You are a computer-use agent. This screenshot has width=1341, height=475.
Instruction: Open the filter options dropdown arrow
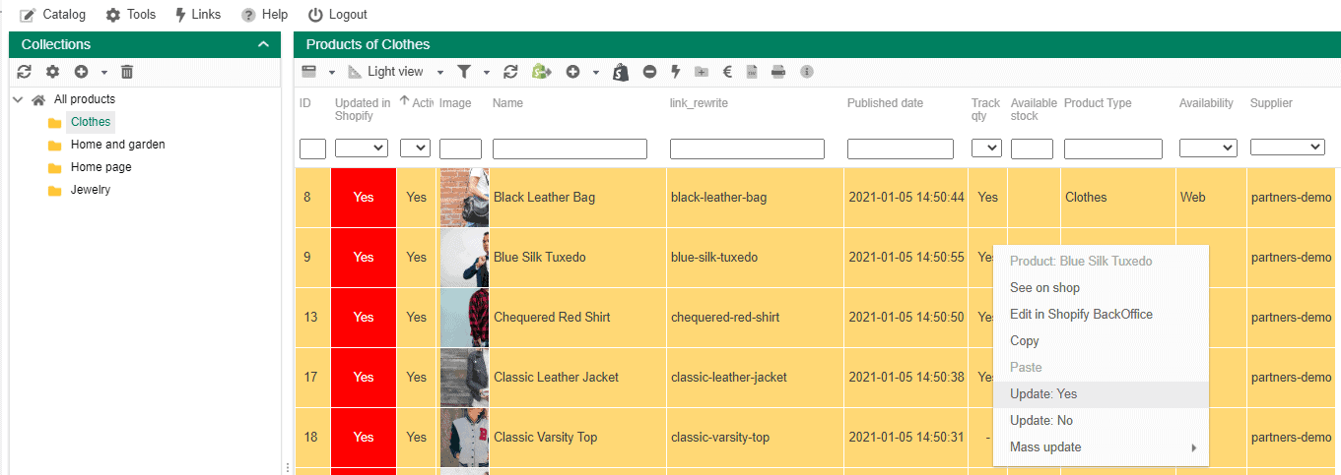coord(486,72)
